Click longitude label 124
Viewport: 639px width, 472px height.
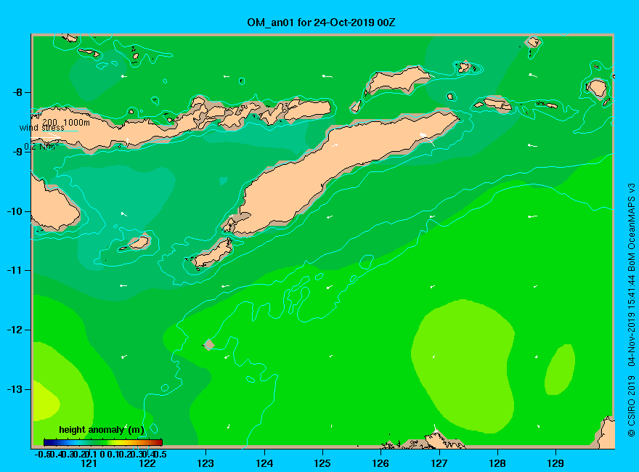[264, 463]
